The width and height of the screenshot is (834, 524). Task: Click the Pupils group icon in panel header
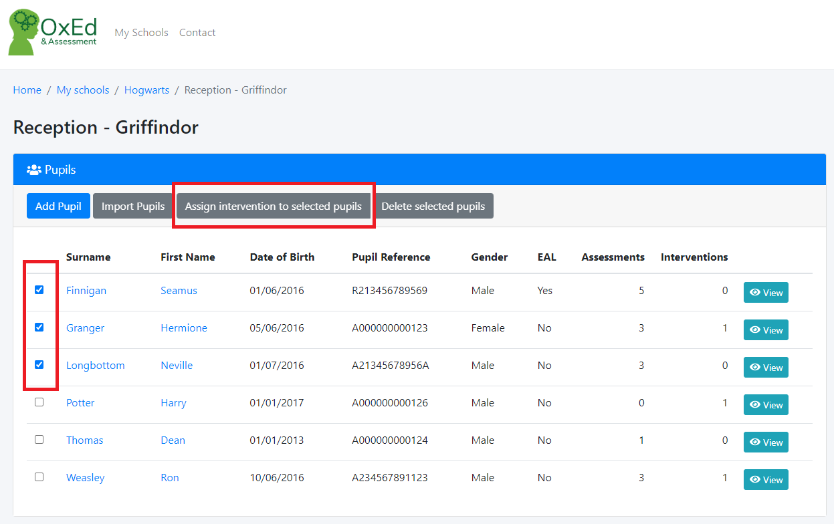(33, 170)
